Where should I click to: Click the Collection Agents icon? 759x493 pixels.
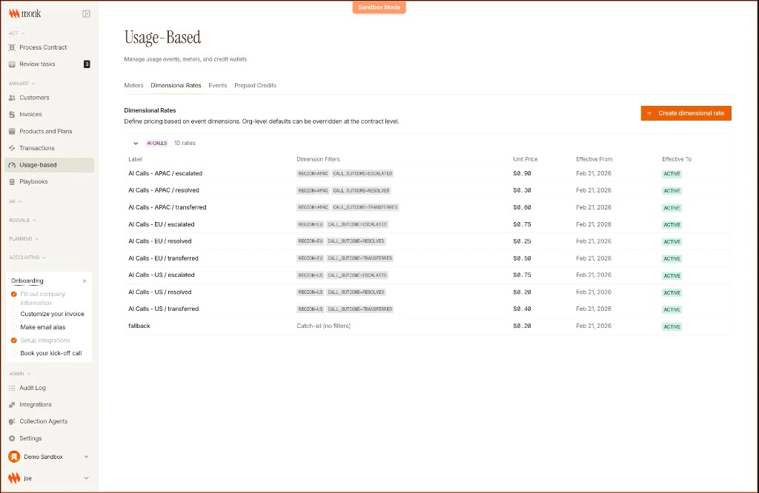click(12, 421)
